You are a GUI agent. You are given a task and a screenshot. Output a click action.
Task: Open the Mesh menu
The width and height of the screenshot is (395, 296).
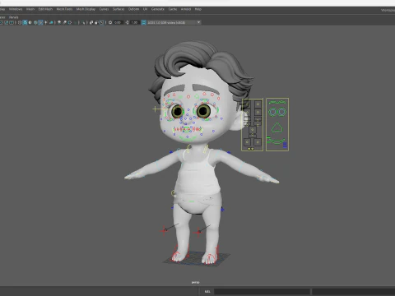30,9
